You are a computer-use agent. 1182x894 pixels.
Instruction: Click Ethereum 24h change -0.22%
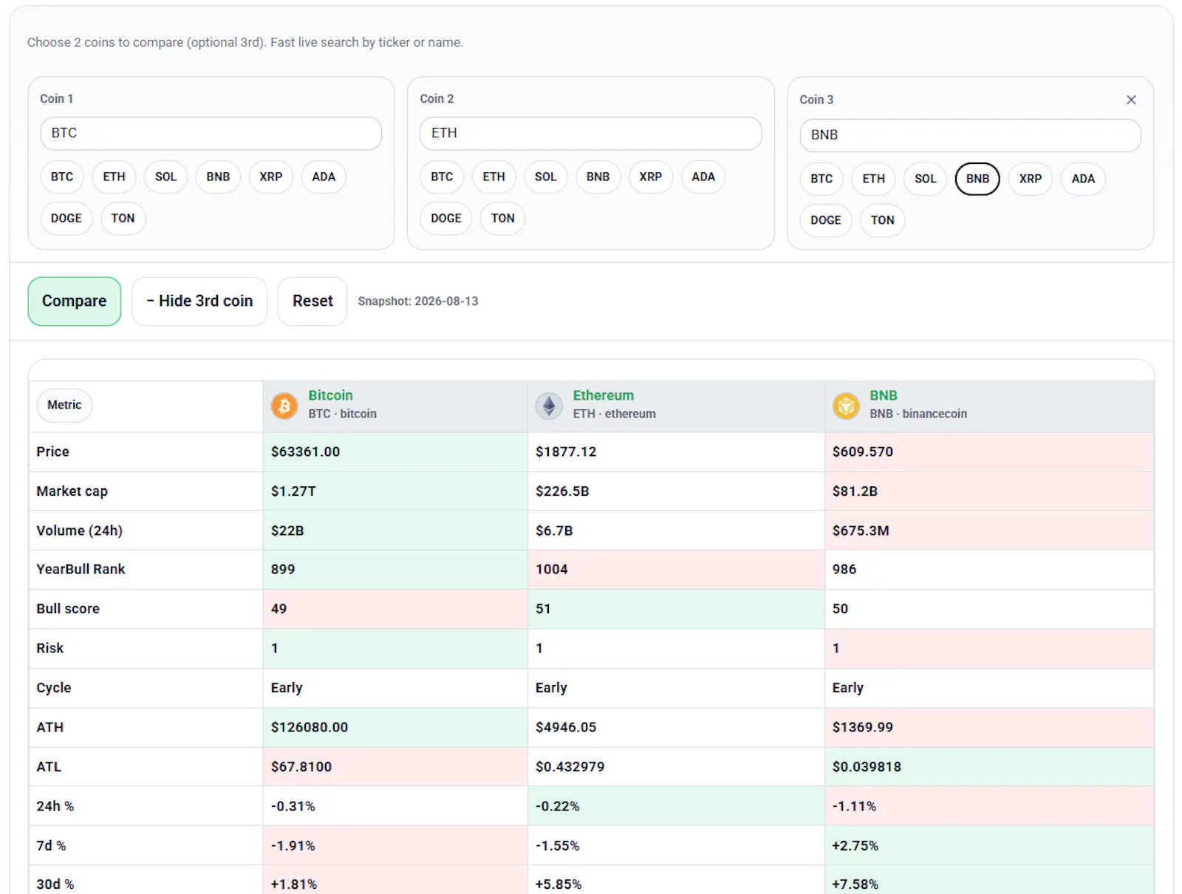[558, 806]
